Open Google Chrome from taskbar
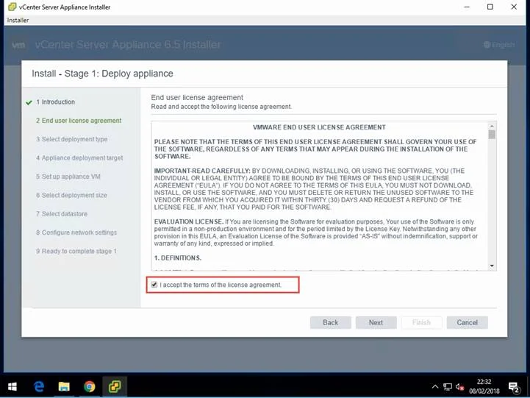This screenshot has height=398, width=530. [x=89, y=386]
